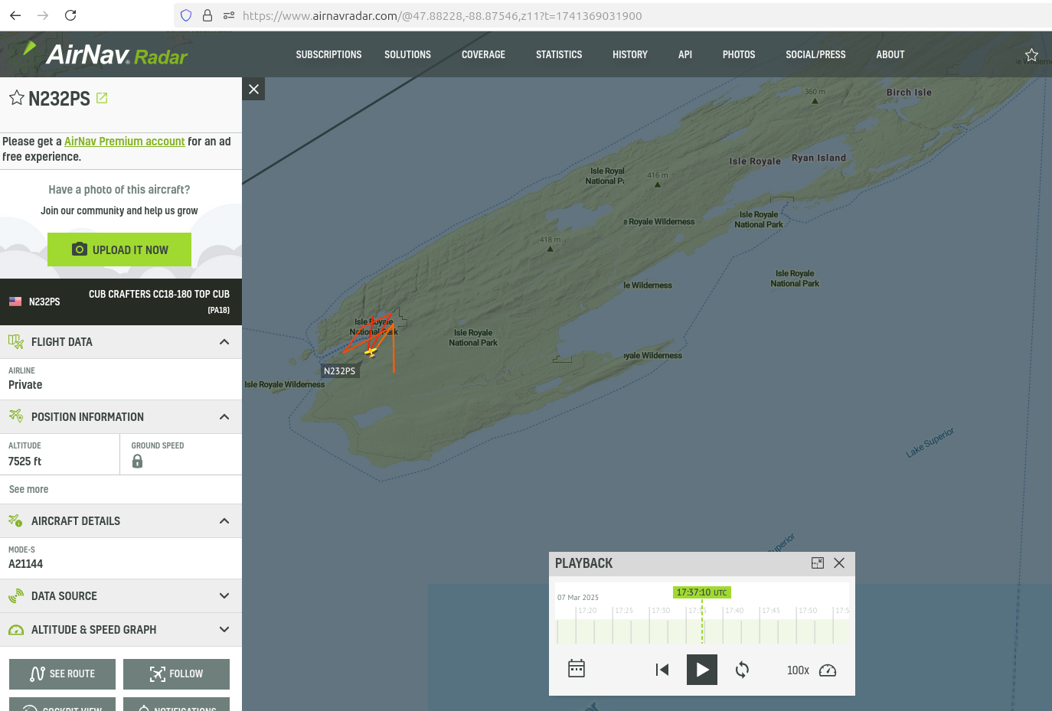Click the playback timeline track
This screenshot has height=711, width=1052.
(766, 631)
